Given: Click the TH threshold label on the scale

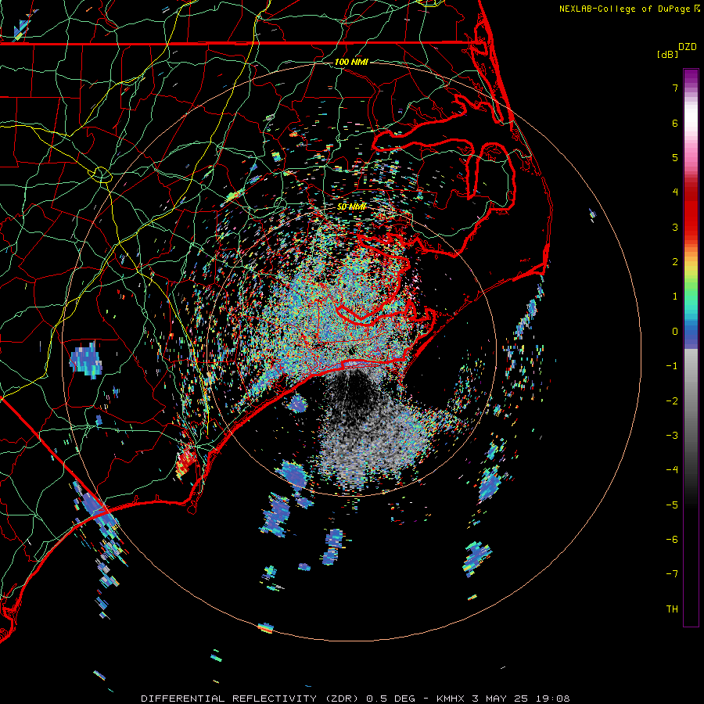Looking at the screenshot, I should (x=672, y=609).
